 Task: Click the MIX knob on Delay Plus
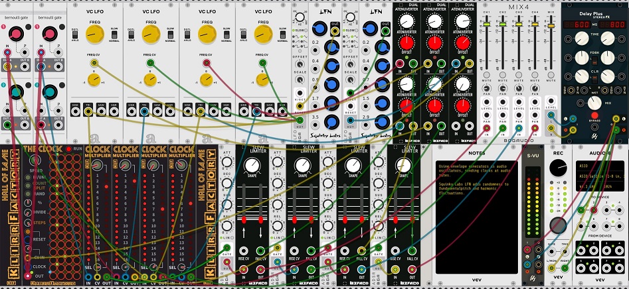595,103
